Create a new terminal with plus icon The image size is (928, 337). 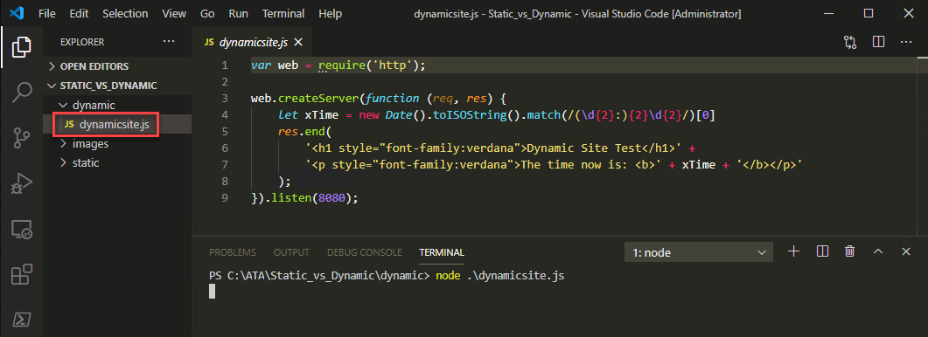click(793, 251)
